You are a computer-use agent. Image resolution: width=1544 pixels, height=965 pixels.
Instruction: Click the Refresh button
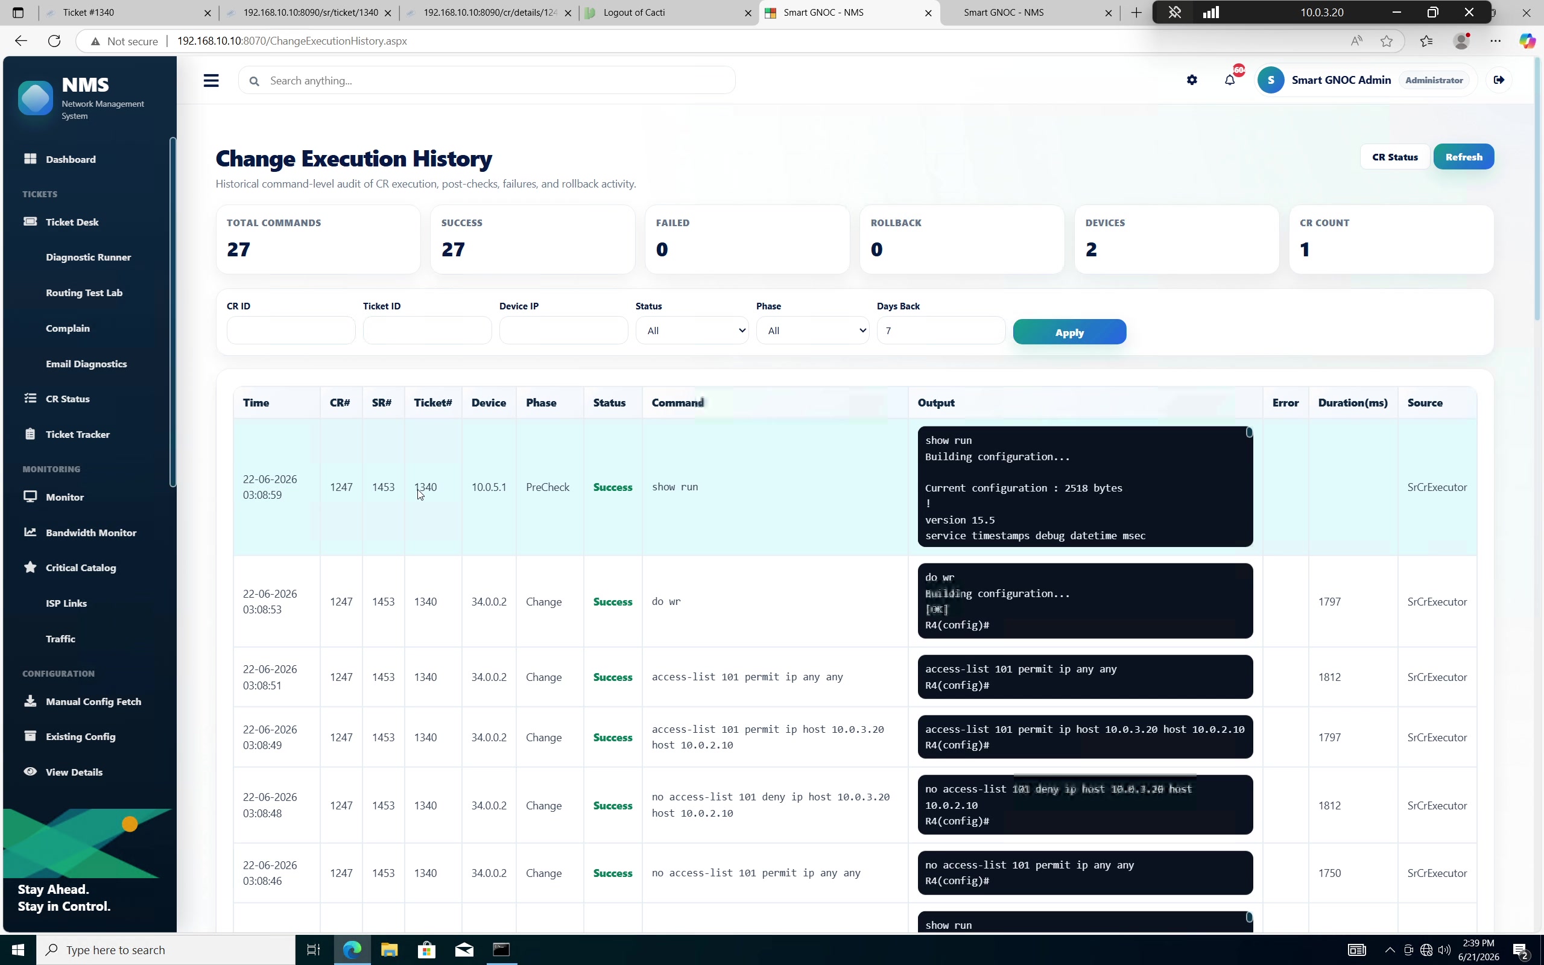(x=1464, y=157)
